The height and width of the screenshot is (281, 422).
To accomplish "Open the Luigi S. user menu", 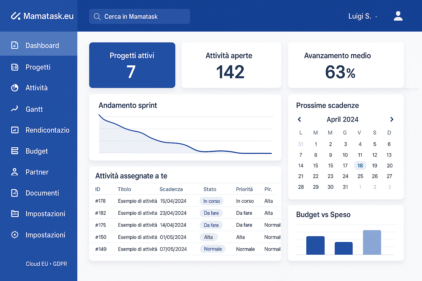I will [x=362, y=16].
